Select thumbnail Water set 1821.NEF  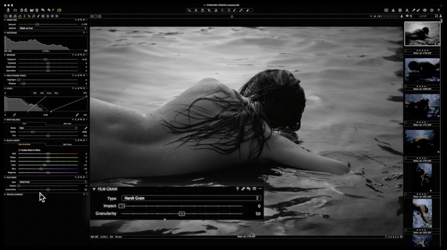point(422,178)
